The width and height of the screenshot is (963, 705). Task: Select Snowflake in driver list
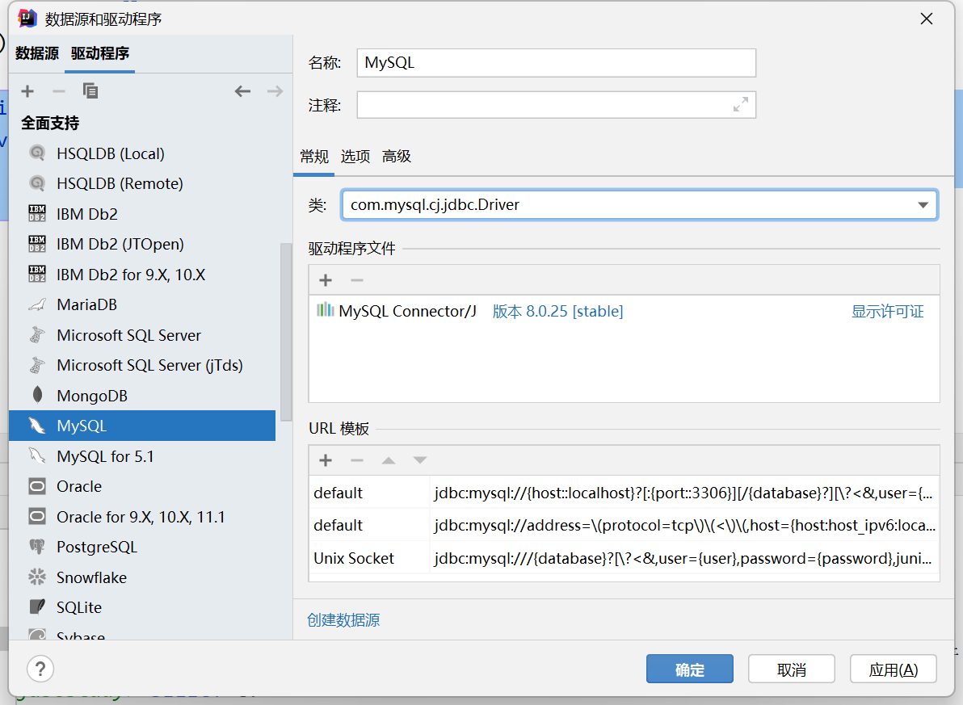click(x=142, y=577)
